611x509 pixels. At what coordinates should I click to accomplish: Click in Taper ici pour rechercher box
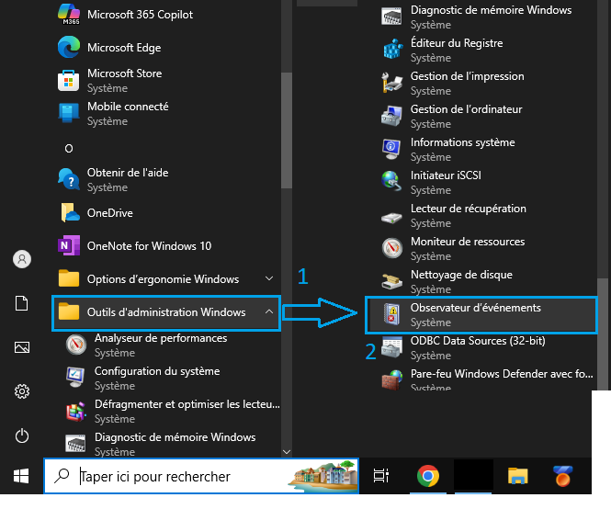201,476
